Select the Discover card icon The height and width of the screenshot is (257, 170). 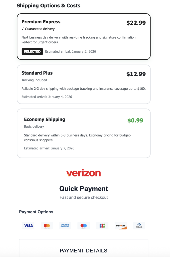click(x=121, y=226)
